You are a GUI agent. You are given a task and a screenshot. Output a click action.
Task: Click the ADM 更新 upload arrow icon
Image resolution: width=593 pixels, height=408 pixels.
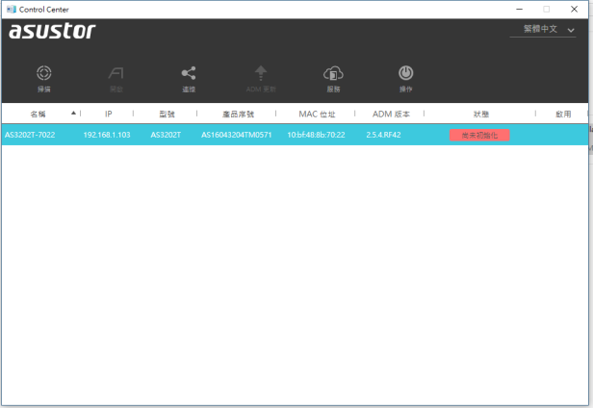[261, 73]
